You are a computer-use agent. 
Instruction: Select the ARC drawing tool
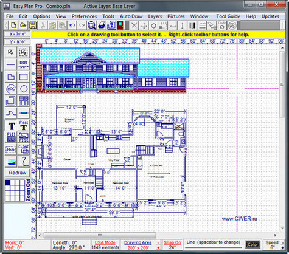pos(10,89)
